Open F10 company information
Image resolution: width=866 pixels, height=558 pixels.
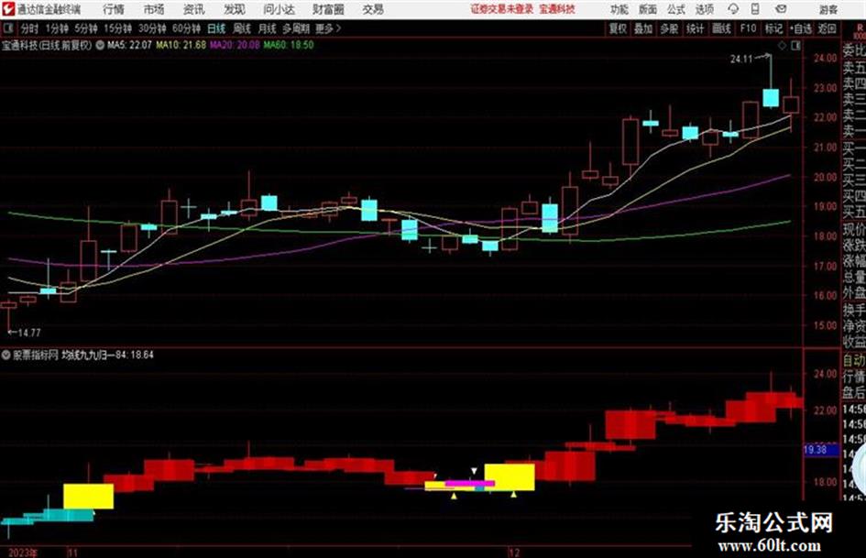point(748,28)
